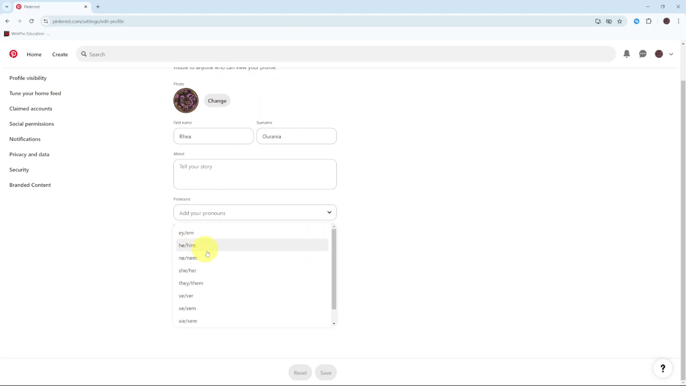The width and height of the screenshot is (686, 386).
Task: Toggle the Add your pronouns dropdown
Action: click(x=255, y=212)
